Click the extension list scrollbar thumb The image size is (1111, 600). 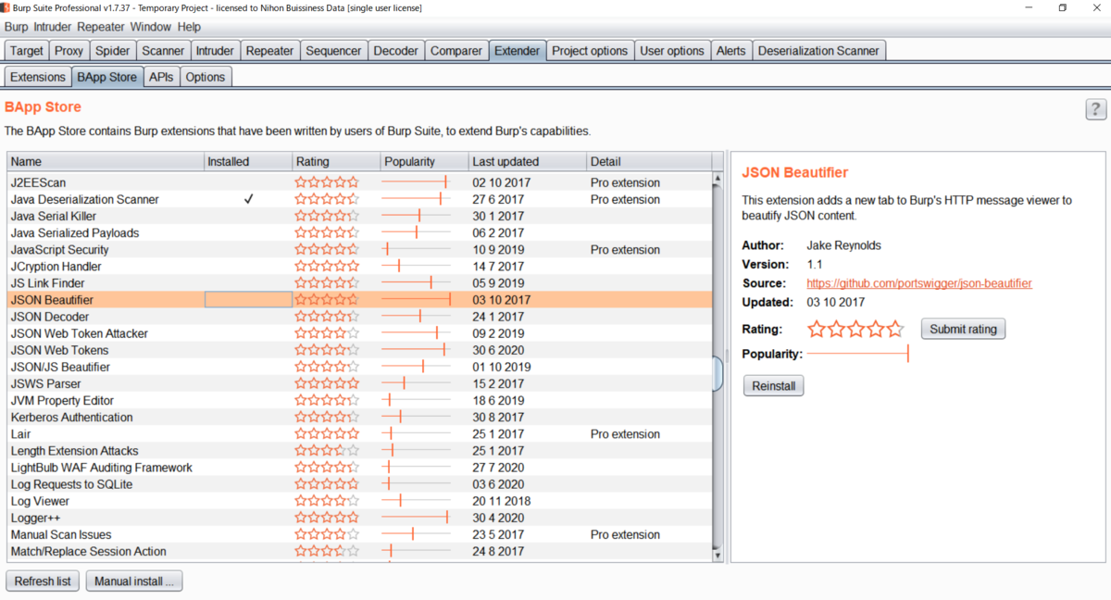[718, 373]
